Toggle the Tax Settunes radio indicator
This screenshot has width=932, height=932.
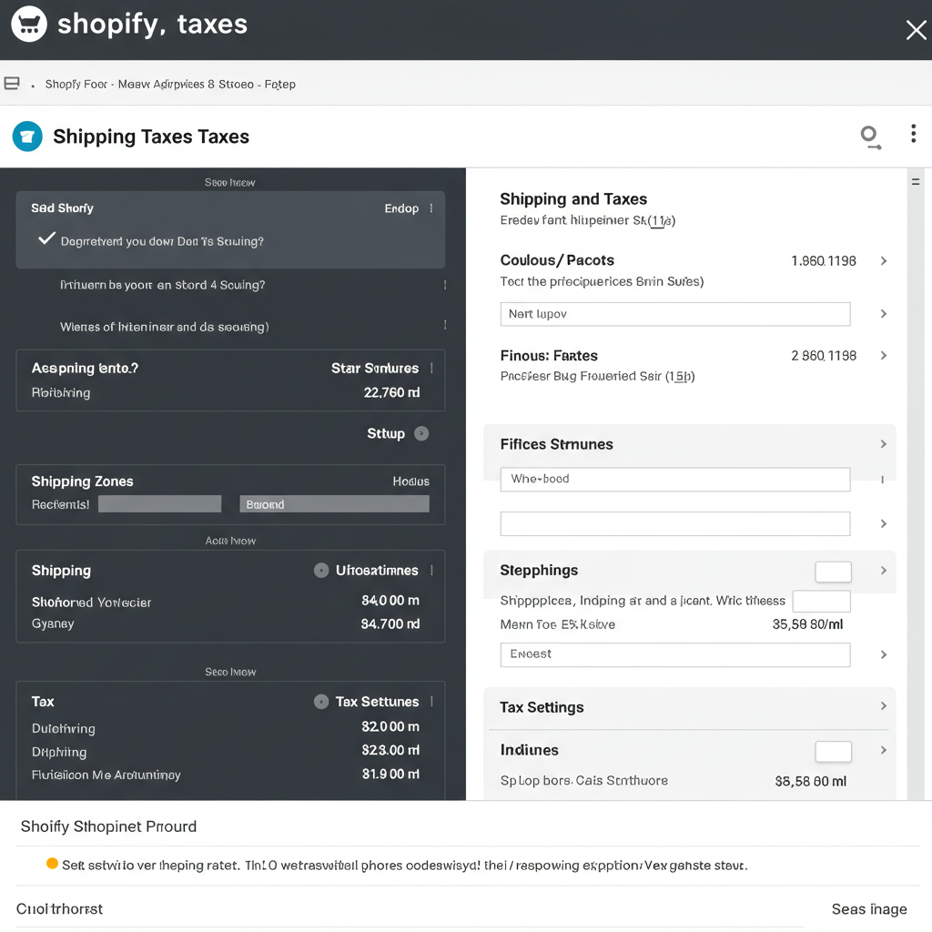point(321,702)
